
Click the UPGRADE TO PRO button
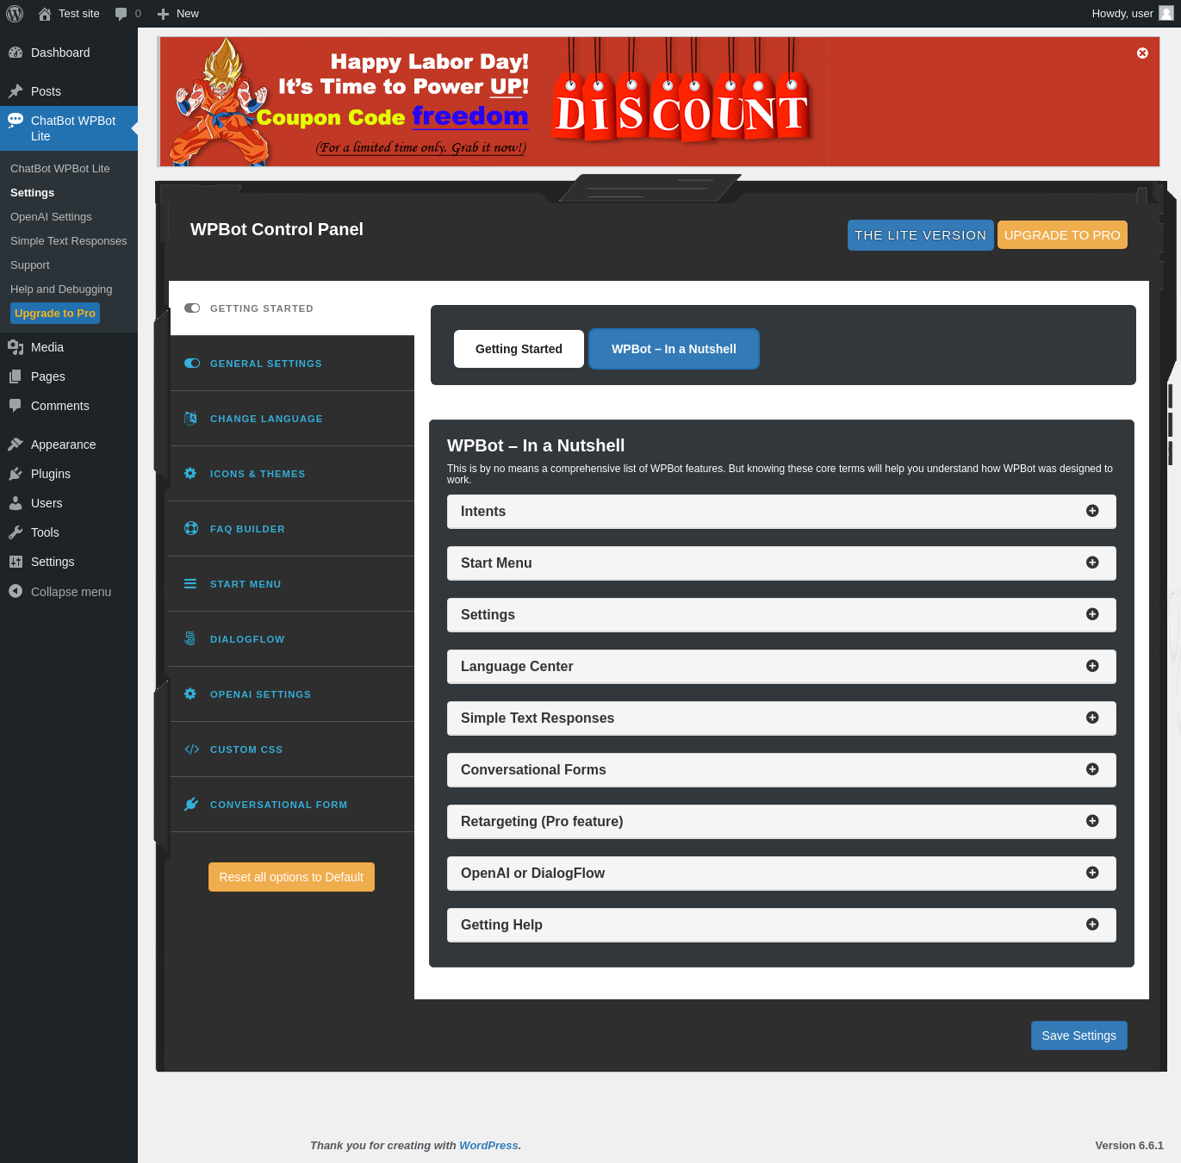(x=1062, y=235)
